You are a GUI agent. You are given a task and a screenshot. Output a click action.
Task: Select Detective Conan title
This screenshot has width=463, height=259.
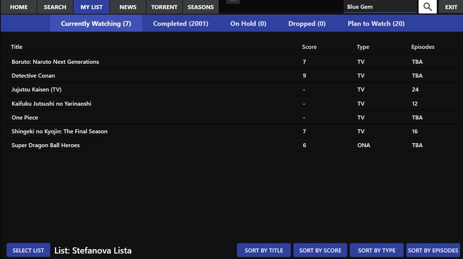click(x=33, y=75)
